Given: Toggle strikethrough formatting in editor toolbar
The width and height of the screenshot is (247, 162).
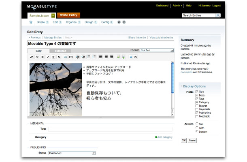Looking at the screenshot, I should coord(59,57).
